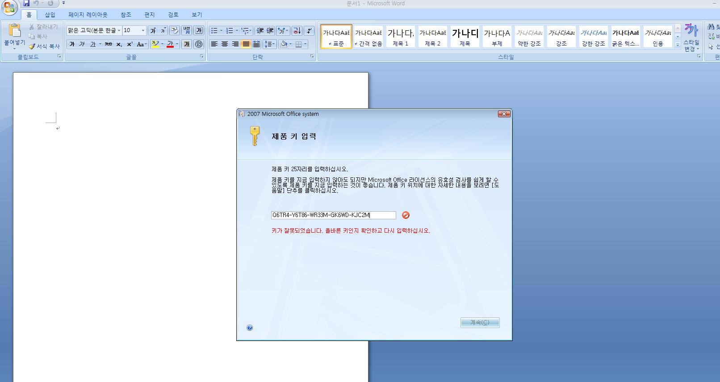Open font size dropdown showing 10
The width and height of the screenshot is (720, 382).
[143, 30]
